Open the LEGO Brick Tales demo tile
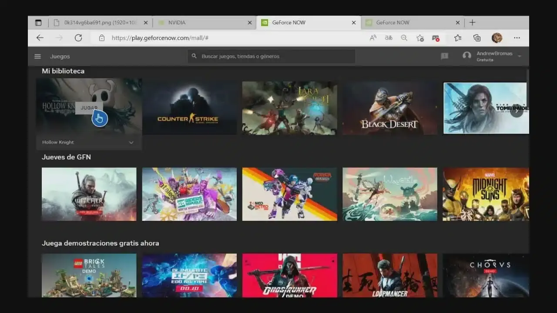Screen dimensions: 557x313 tap(89, 276)
